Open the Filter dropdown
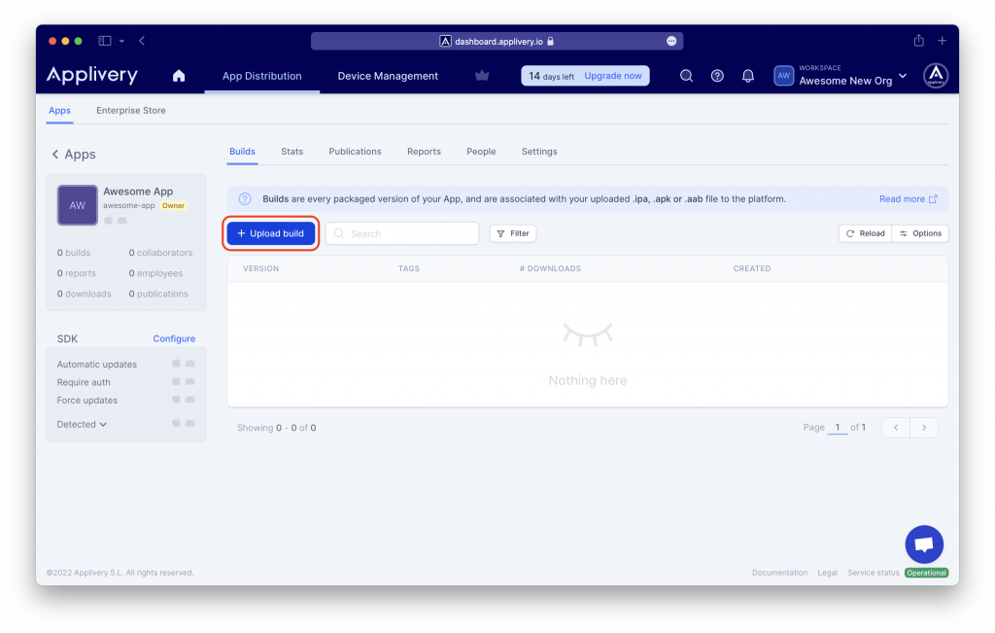The width and height of the screenshot is (995, 633). point(513,233)
